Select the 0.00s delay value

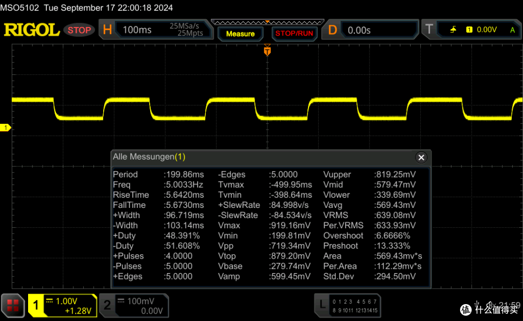[359, 30]
